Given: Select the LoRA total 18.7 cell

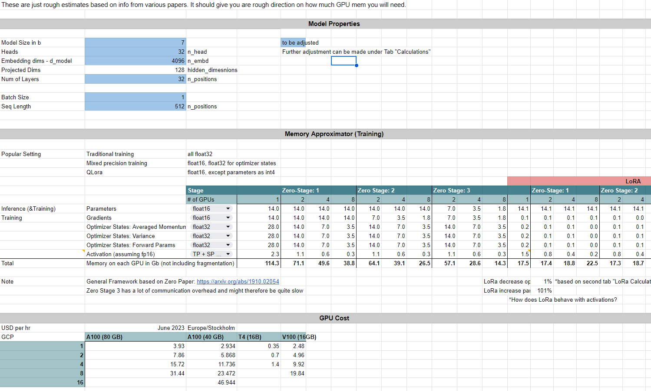Looking at the screenshot, I should point(634,263).
